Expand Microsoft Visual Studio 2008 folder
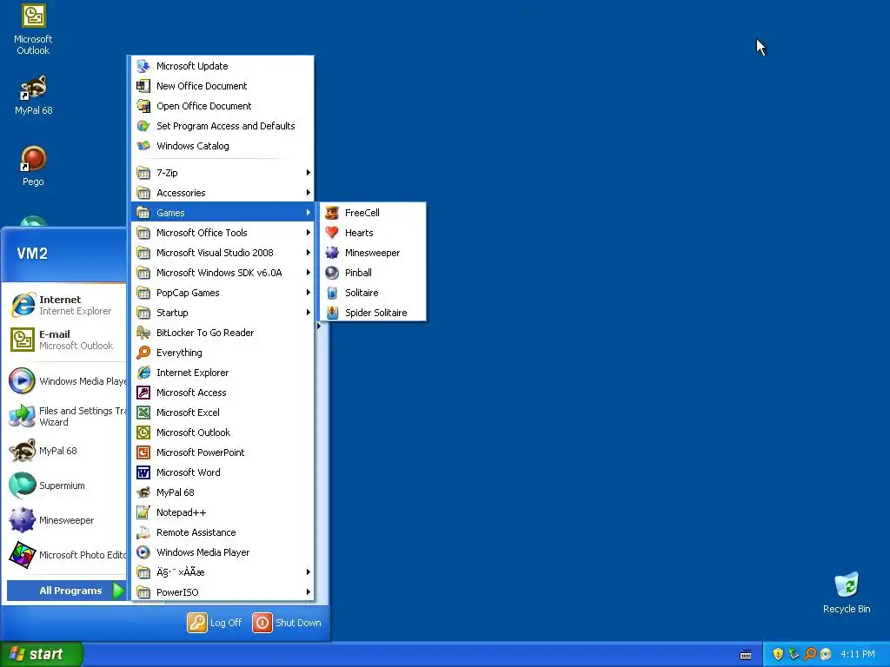 [222, 253]
